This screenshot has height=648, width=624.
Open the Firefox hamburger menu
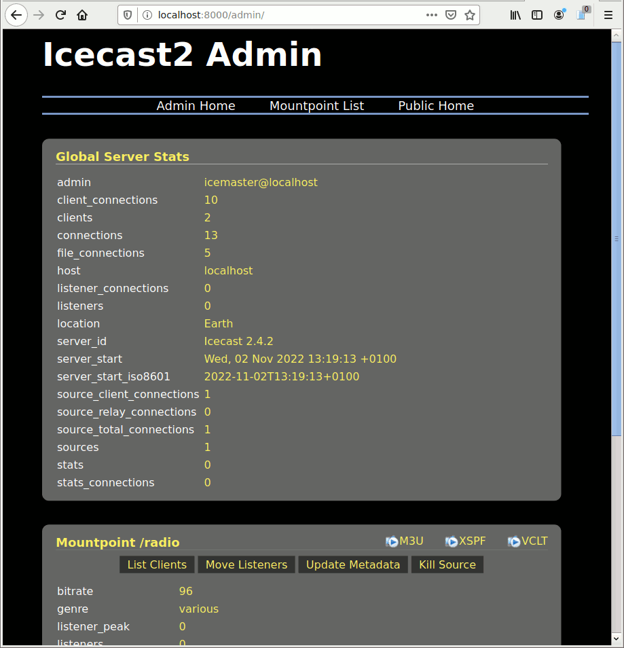click(608, 15)
